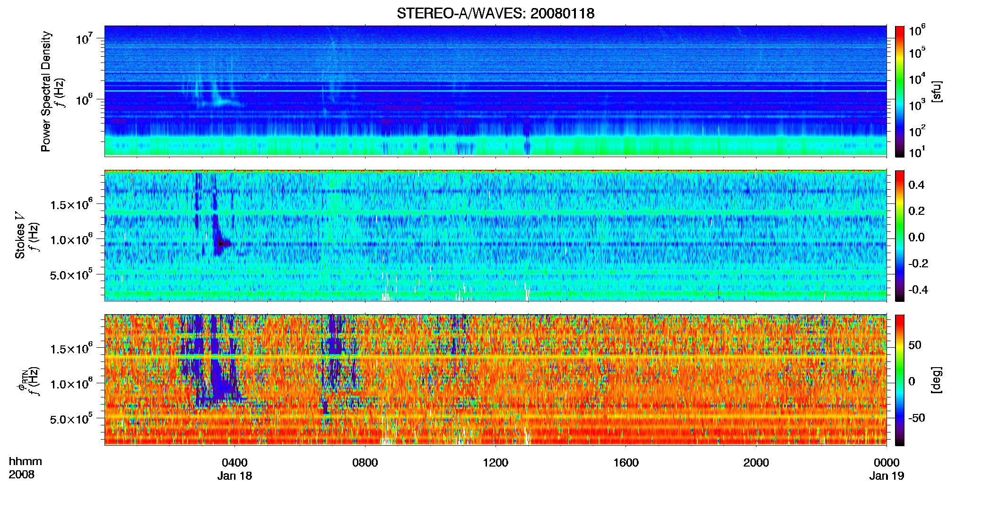
Task: Click the -0.4 value on the Stokes V color bar
Action: [x=918, y=290]
